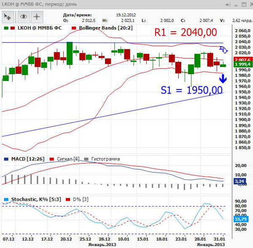Click the 'Дата/время:' label
This screenshot has height=248, width=253.
coord(77,15)
